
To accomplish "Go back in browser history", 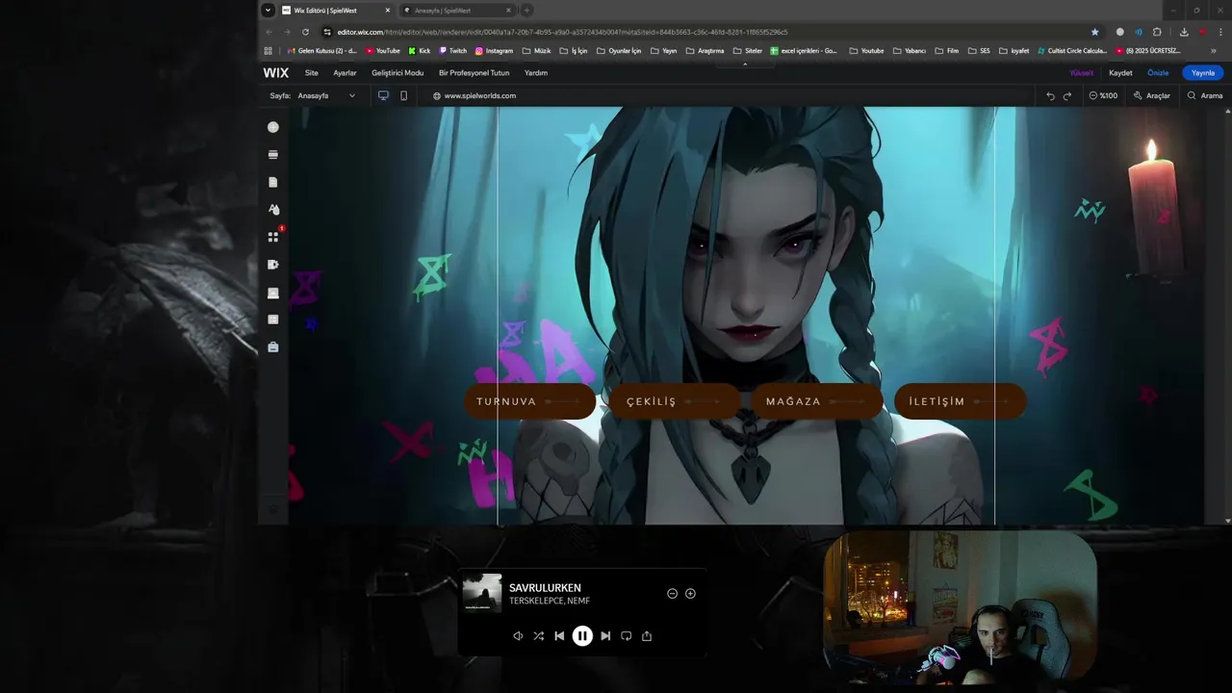I will coord(269,32).
